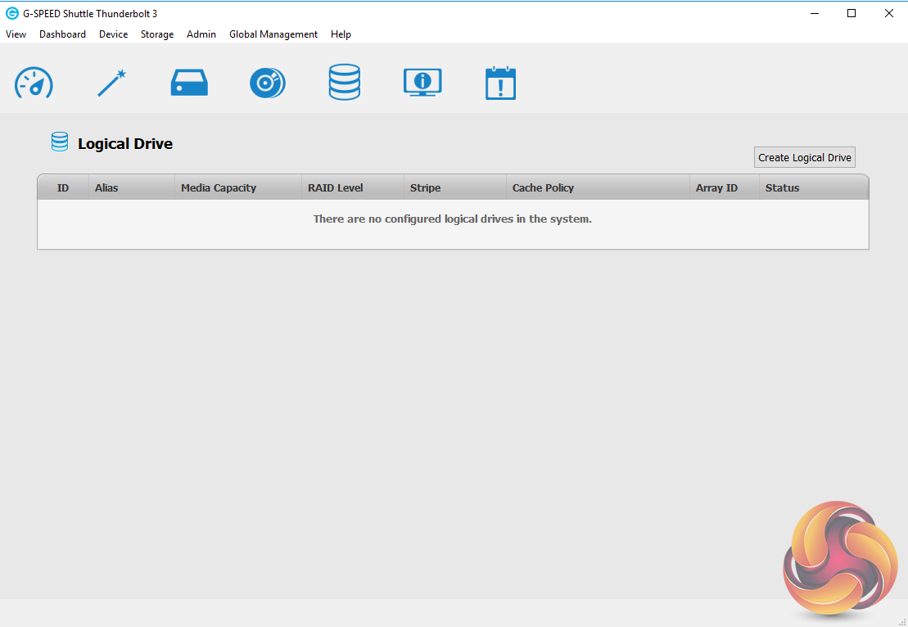Click the 'no configured logical drives' message
The width and height of the screenshot is (908, 627).
(x=452, y=219)
